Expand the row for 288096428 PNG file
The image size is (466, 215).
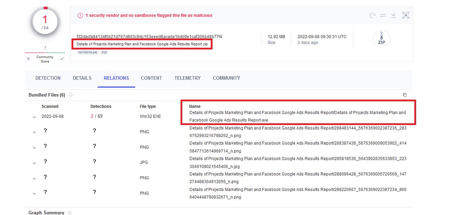pos(34,178)
